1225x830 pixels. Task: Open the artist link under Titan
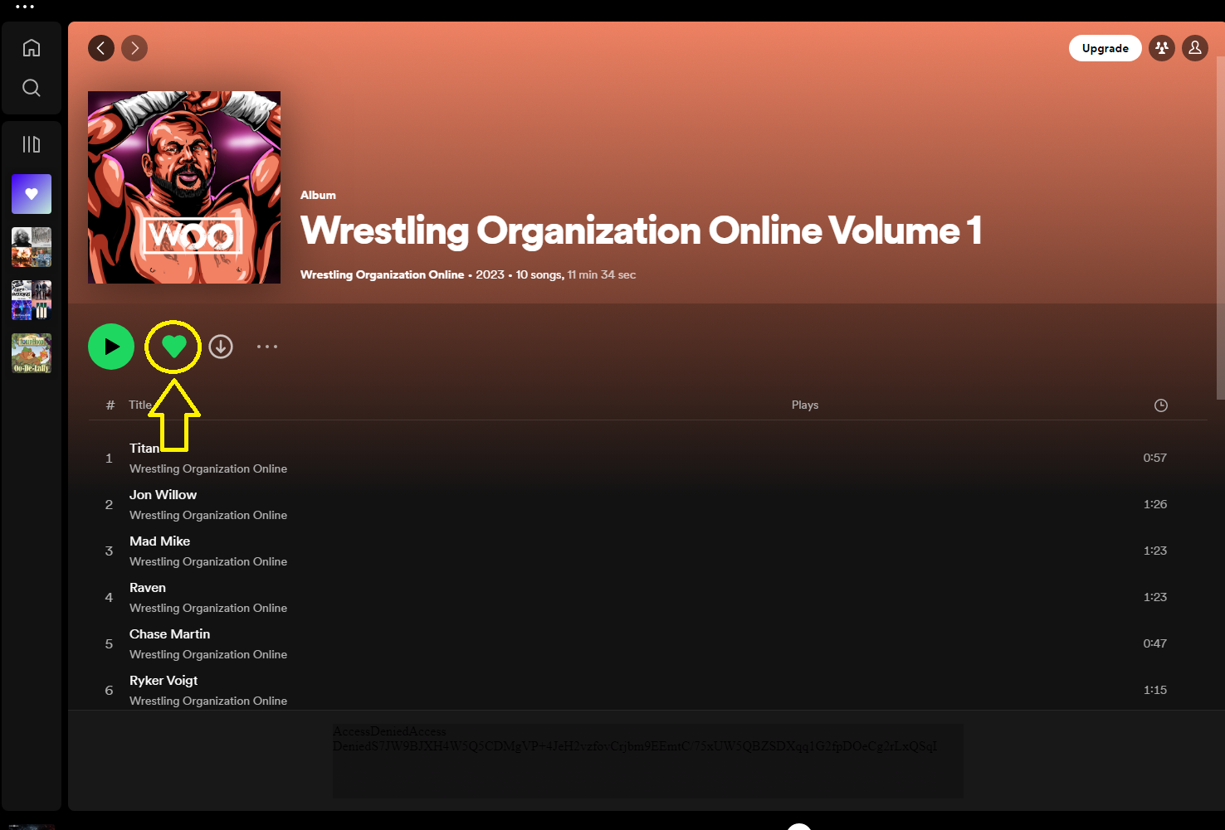208,468
